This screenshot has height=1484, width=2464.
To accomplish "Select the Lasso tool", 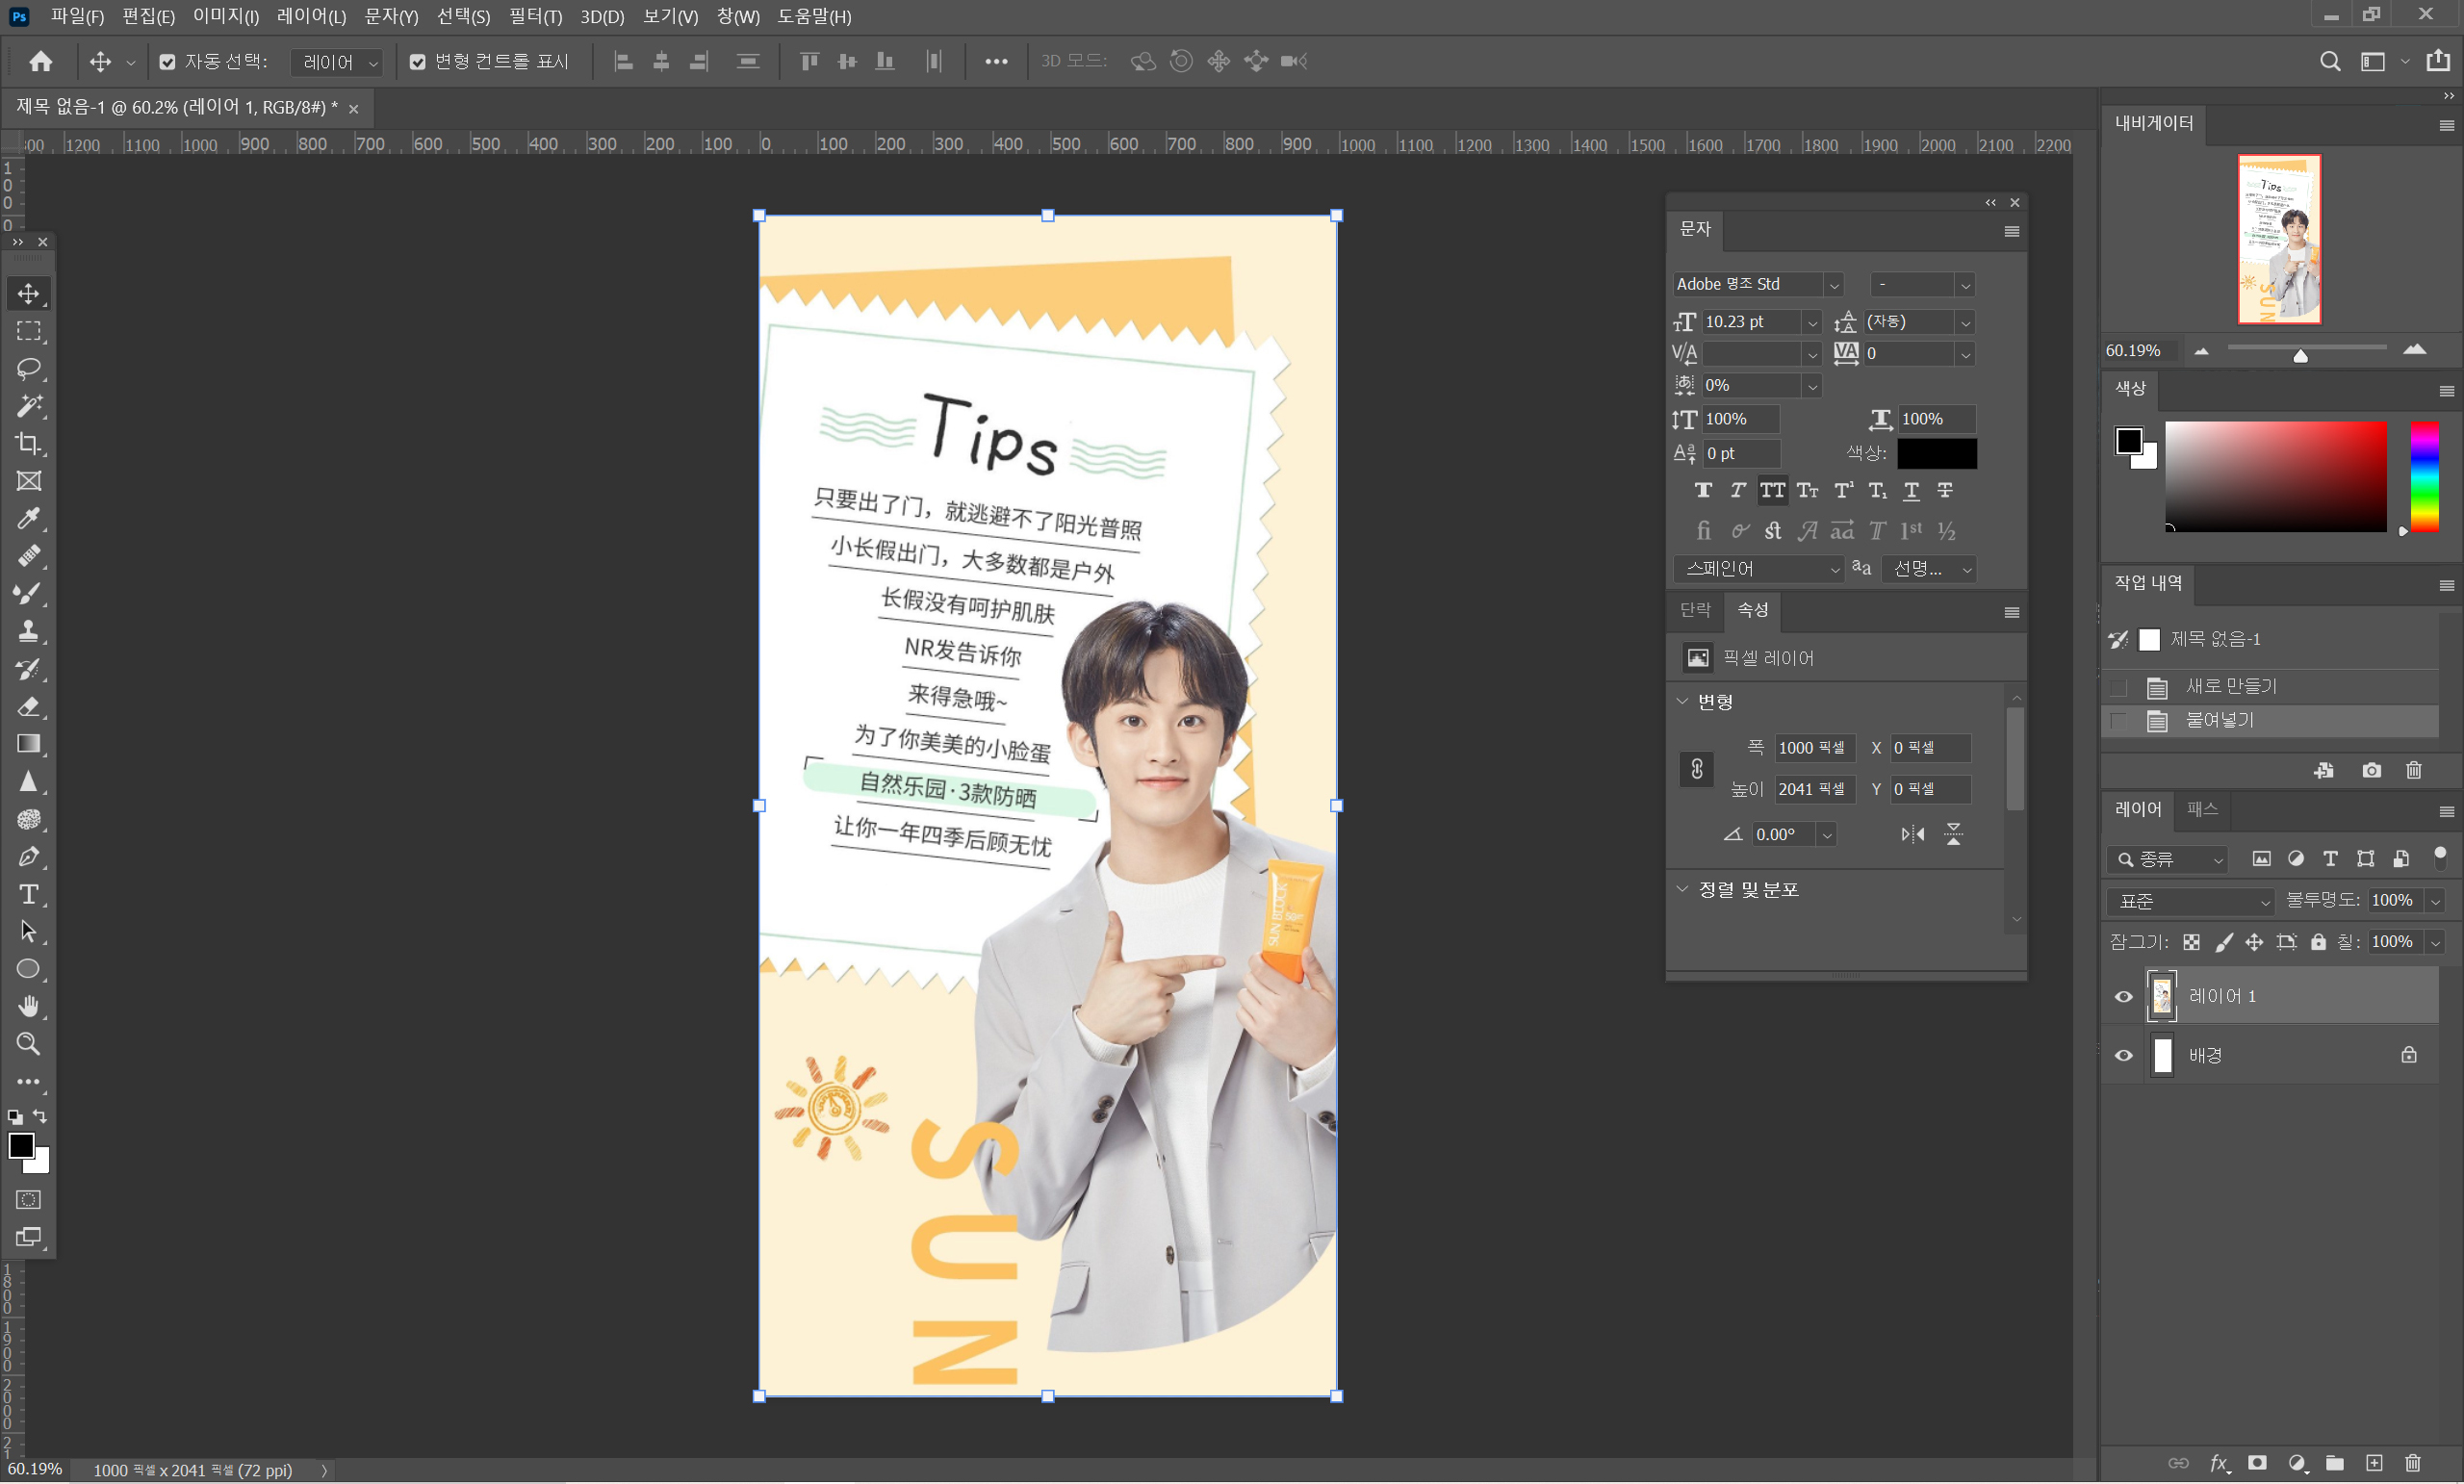I will click(28, 368).
